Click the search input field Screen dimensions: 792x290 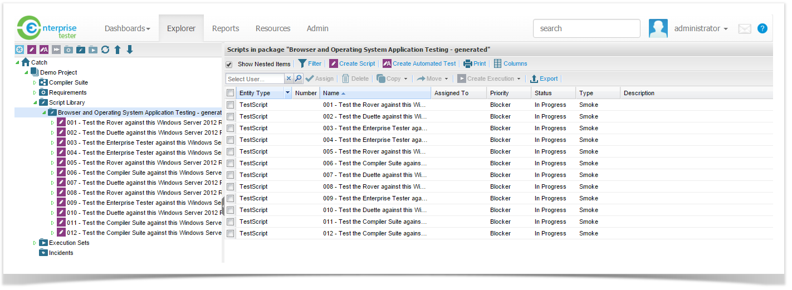pyautogui.click(x=586, y=28)
